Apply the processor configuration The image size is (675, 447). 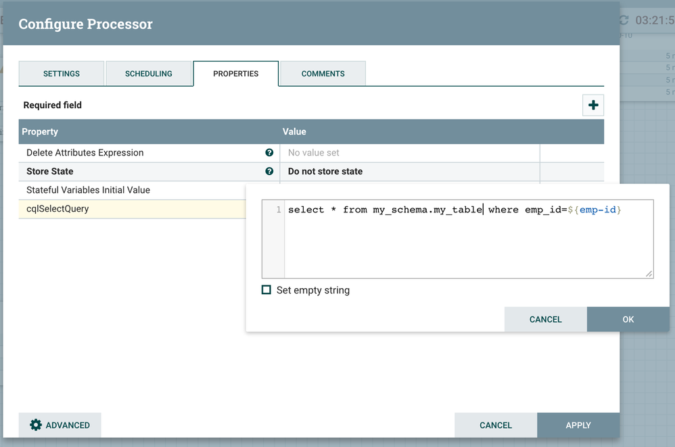(x=578, y=425)
